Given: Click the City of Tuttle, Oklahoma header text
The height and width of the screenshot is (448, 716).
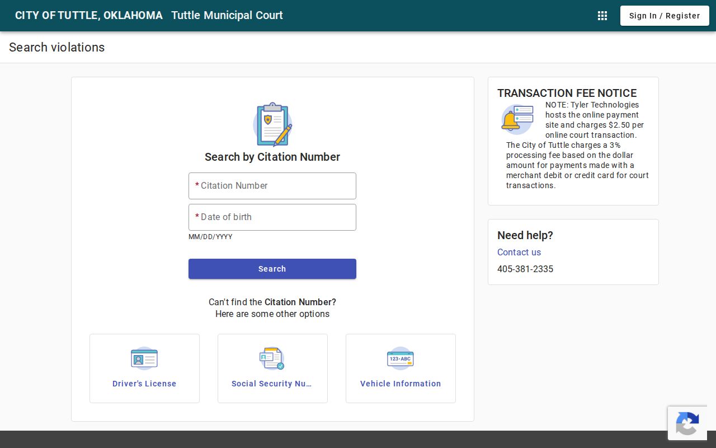Looking at the screenshot, I should point(89,15).
